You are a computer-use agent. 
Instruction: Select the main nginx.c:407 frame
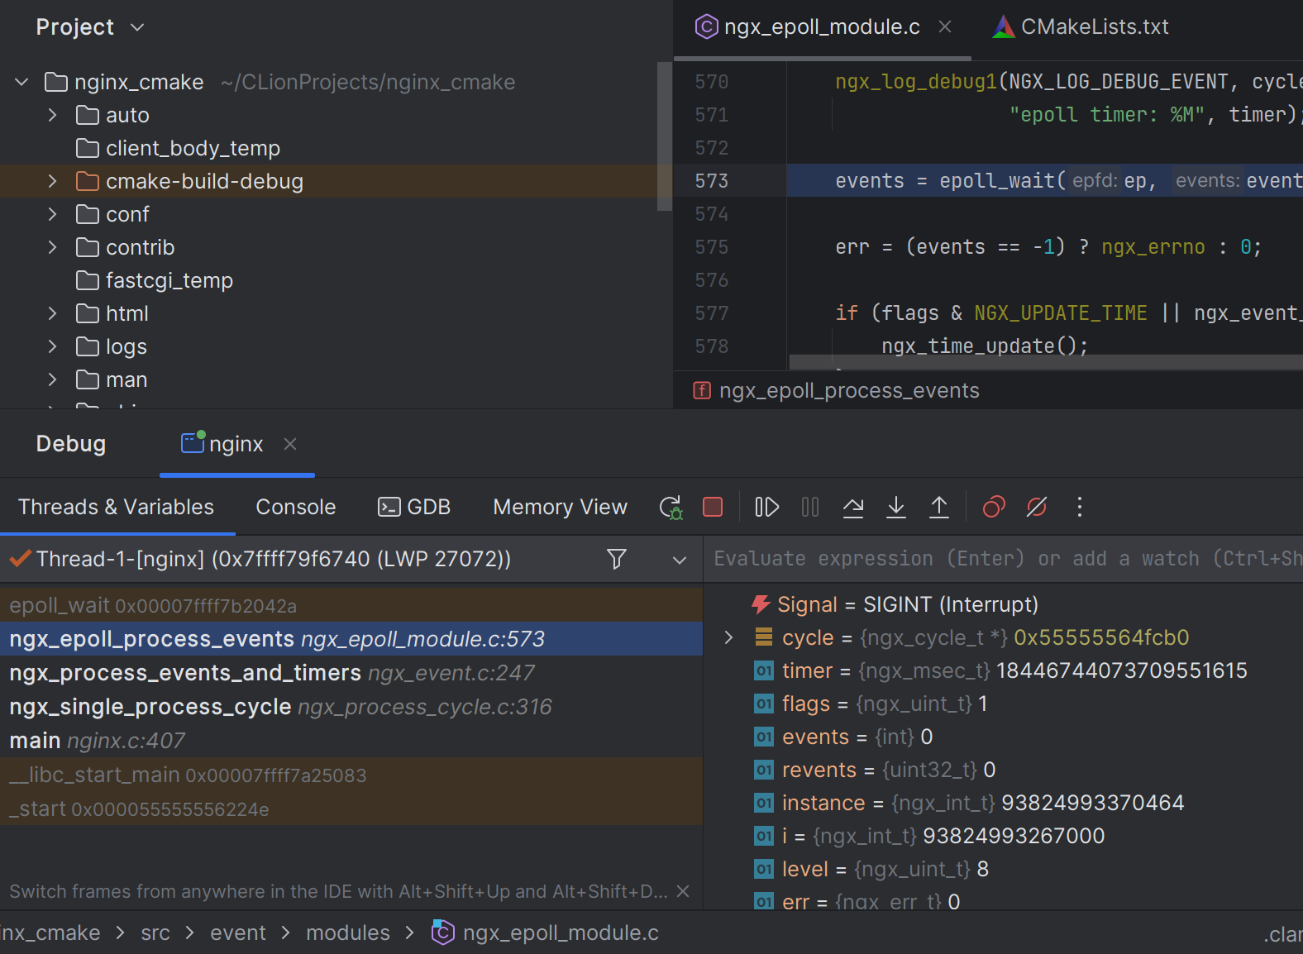click(351, 741)
